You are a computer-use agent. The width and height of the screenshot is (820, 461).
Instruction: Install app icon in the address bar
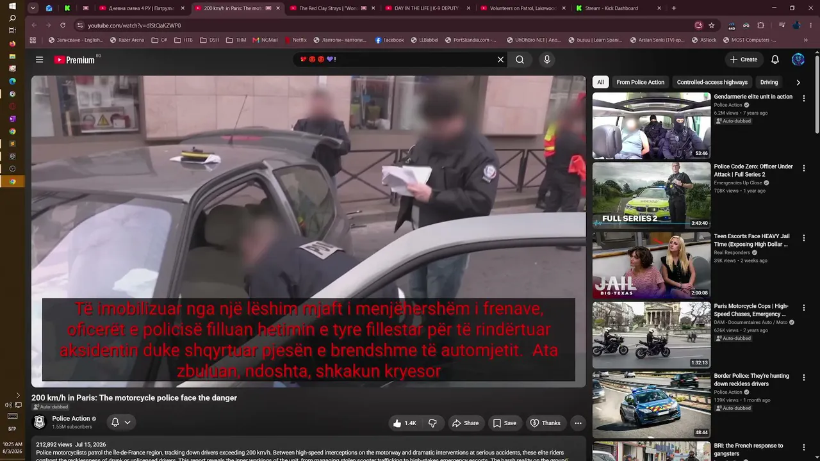698,25
